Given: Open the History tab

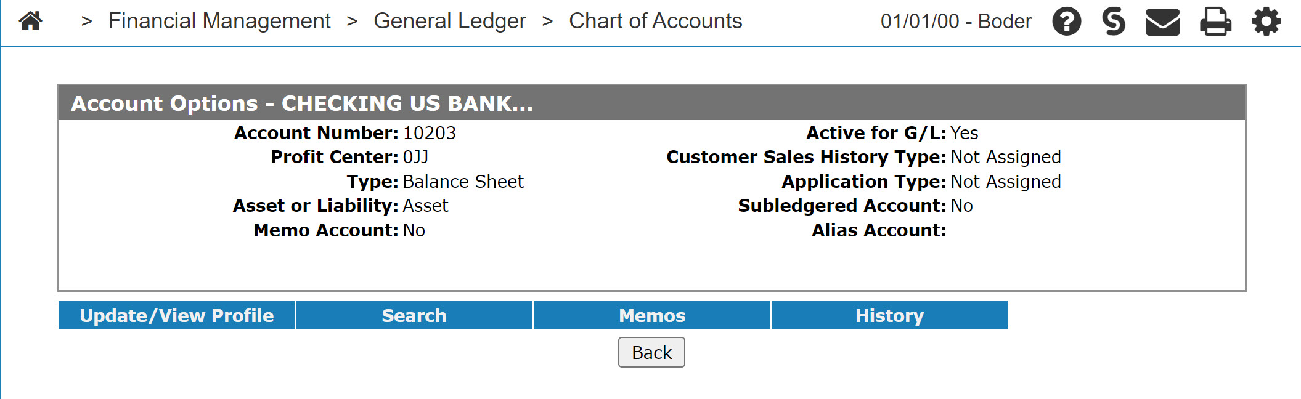Looking at the screenshot, I should [889, 315].
